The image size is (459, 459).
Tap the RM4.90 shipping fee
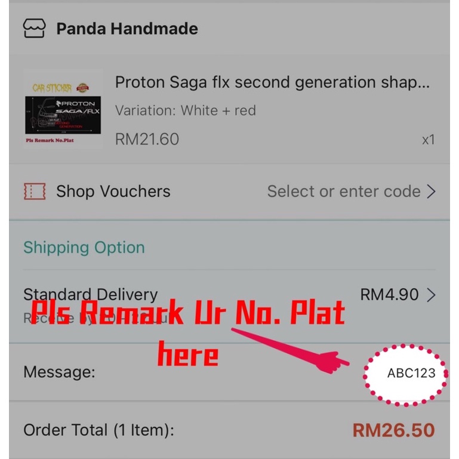389,294
